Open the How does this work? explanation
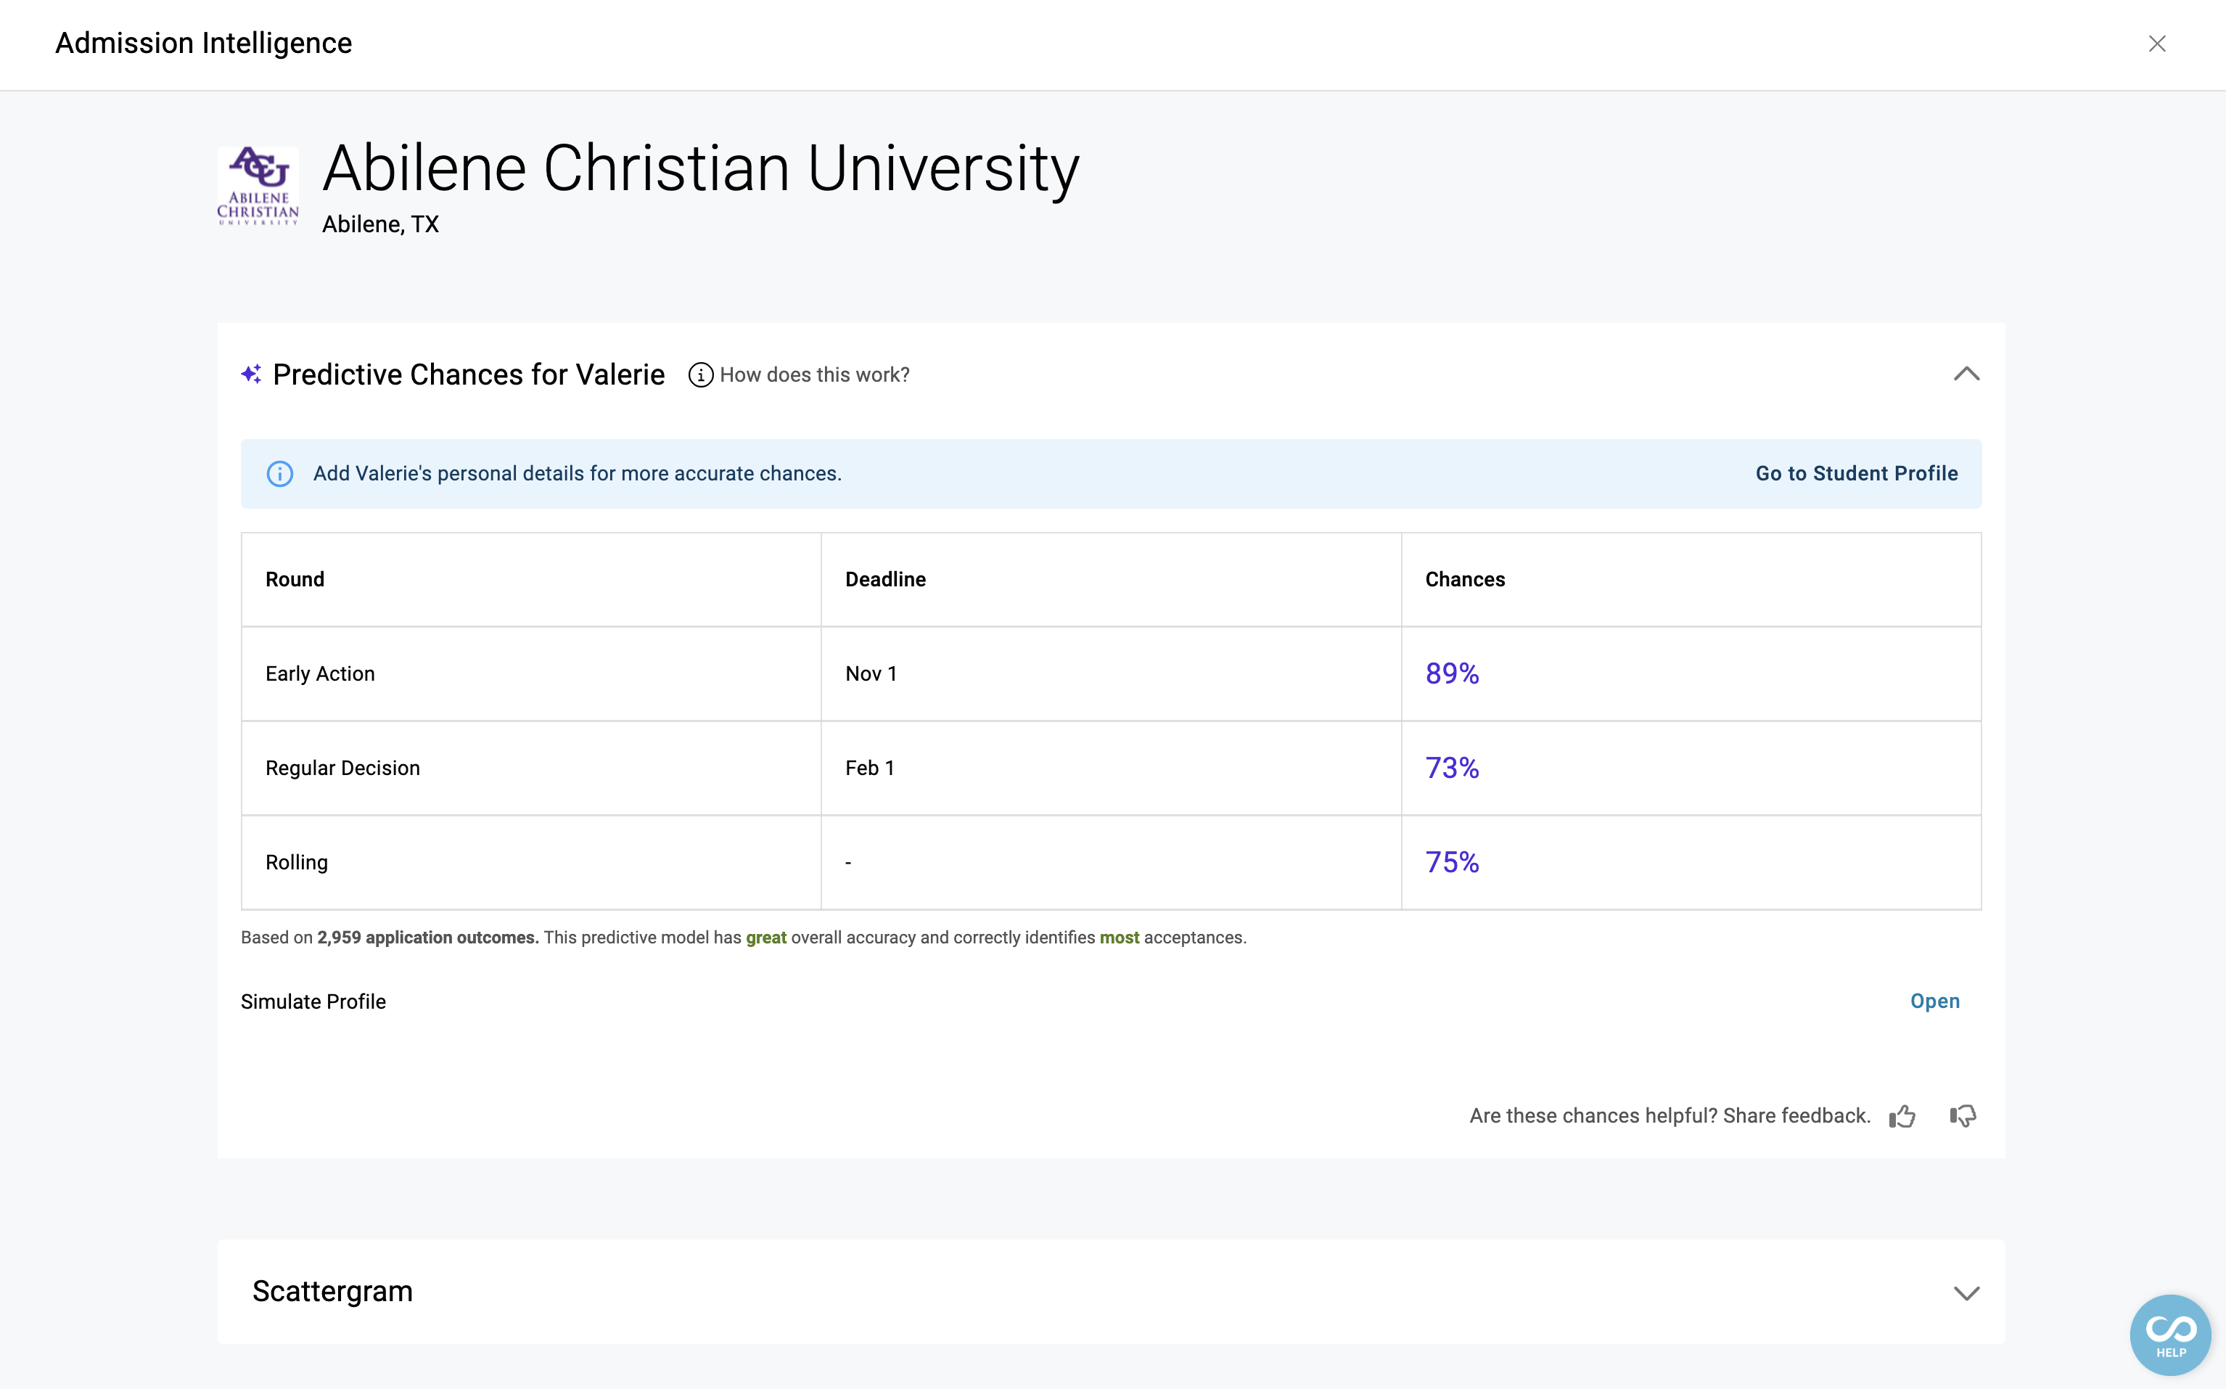The width and height of the screenshot is (2226, 1389). tap(815, 374)
